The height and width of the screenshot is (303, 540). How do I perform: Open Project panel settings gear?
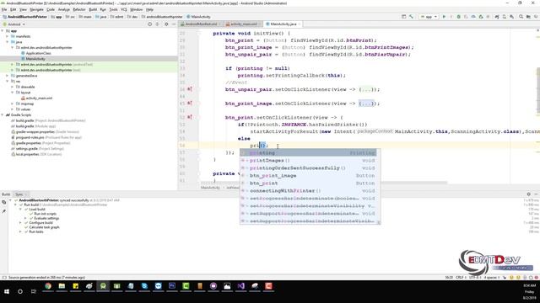click(x=166, y=24)
